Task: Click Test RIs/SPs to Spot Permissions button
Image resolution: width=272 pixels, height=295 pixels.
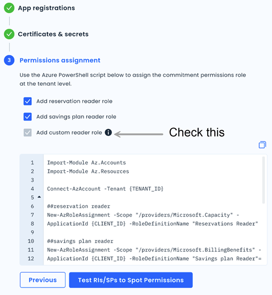Action: tap(131, 280)
